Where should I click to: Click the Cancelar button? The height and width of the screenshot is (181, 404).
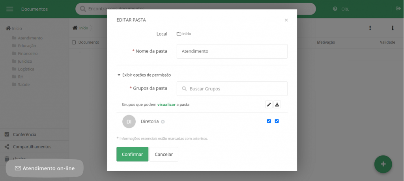164,154
